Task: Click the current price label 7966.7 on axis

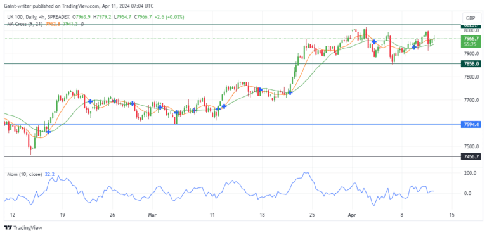Action: (x=472, y=39)
